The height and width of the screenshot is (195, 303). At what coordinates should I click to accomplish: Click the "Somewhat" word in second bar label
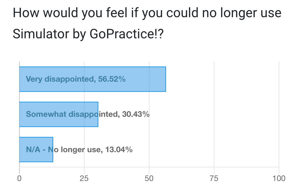[46, 114]
